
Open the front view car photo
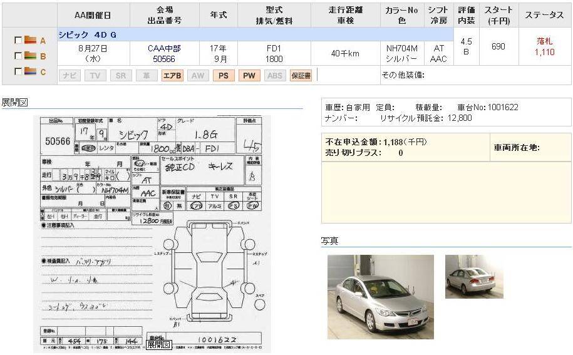[x=380, y=297]
